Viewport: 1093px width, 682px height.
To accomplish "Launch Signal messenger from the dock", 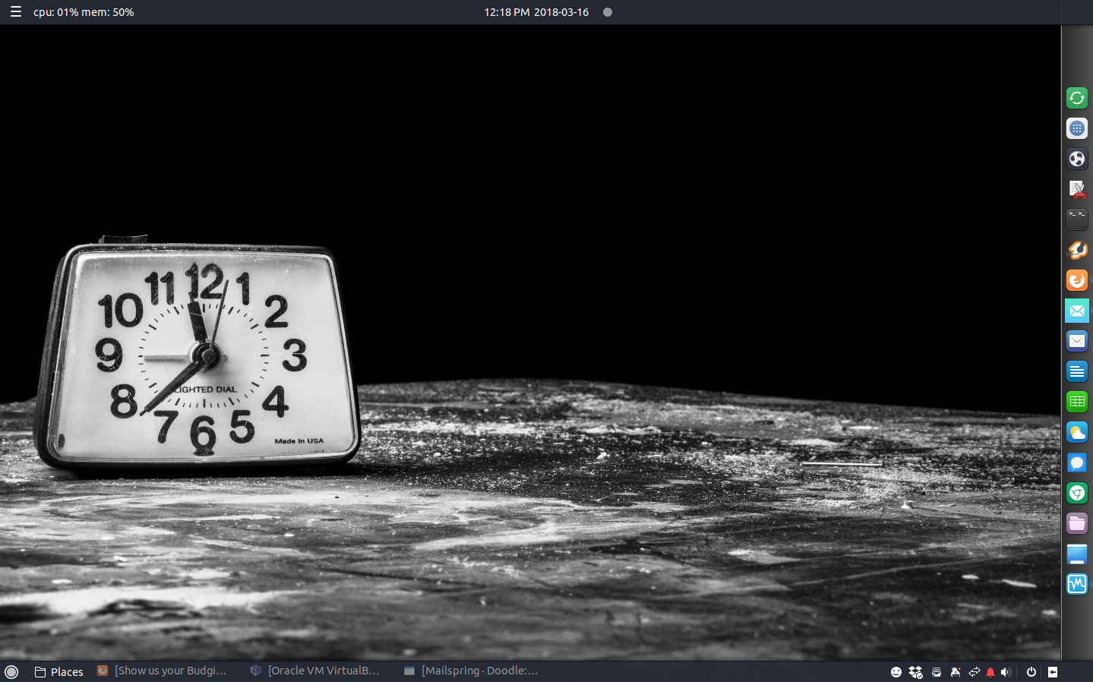I will [x=1076, y=463].
